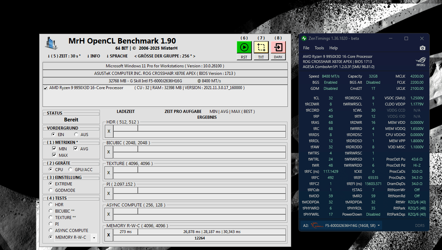Select the PI test radio button
The width and height of the screenshot is (442, 250).
coord(51,224)
